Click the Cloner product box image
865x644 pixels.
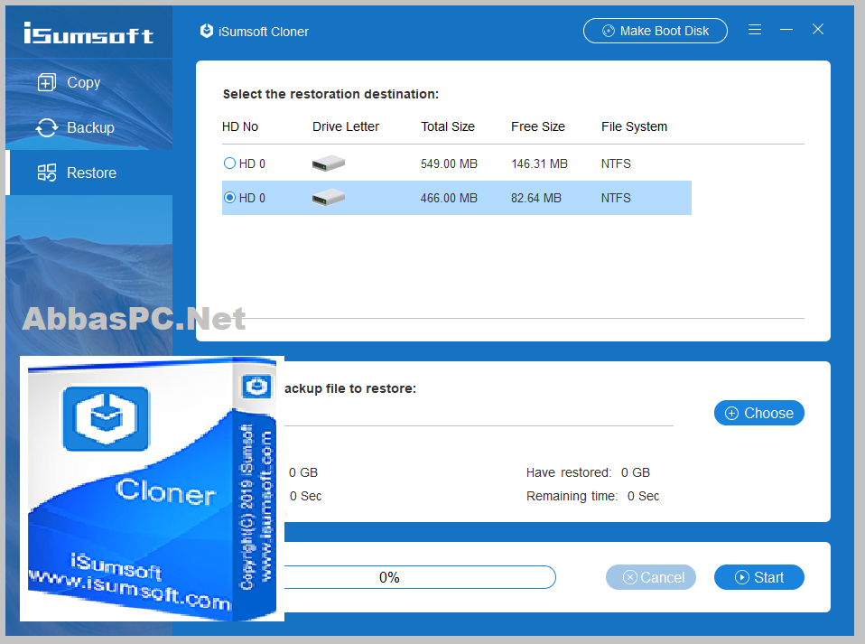(152, 489)
